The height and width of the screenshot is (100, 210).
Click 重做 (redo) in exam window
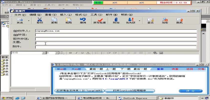click(x=160, y=69)
